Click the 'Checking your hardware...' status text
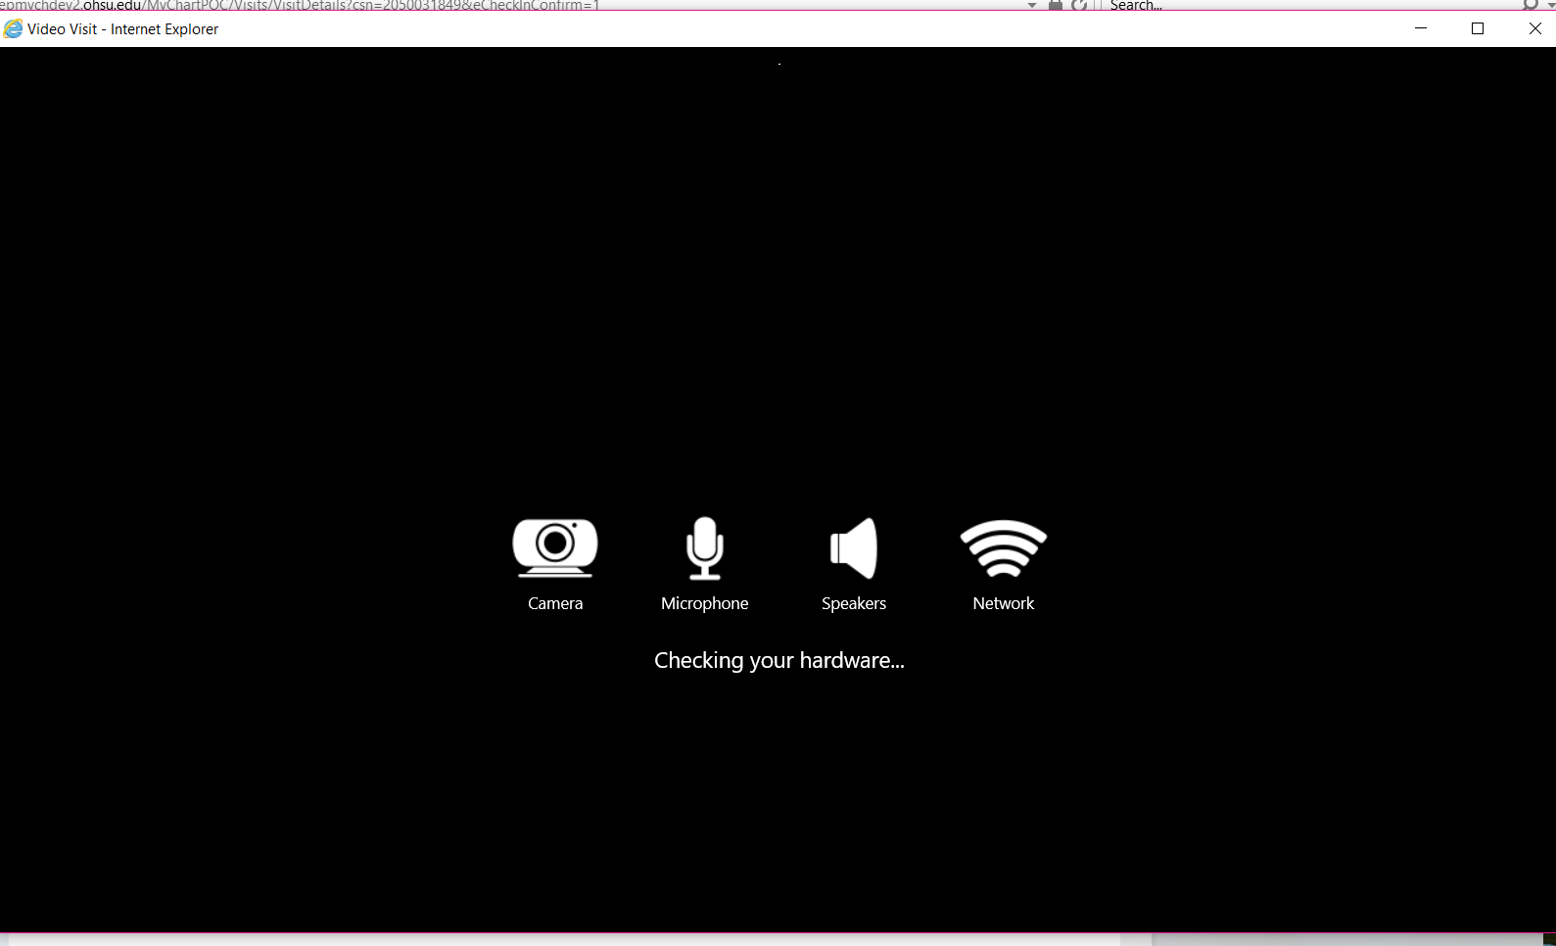1556x946 pixels. click(x=778, y=661)
